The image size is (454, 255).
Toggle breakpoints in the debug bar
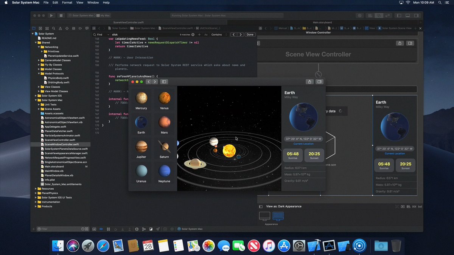tap(101, 229)
